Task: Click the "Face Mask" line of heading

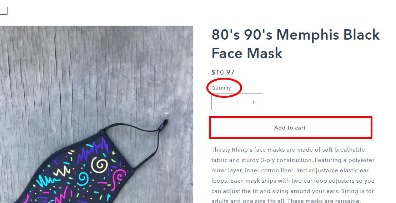Action: 247,54
